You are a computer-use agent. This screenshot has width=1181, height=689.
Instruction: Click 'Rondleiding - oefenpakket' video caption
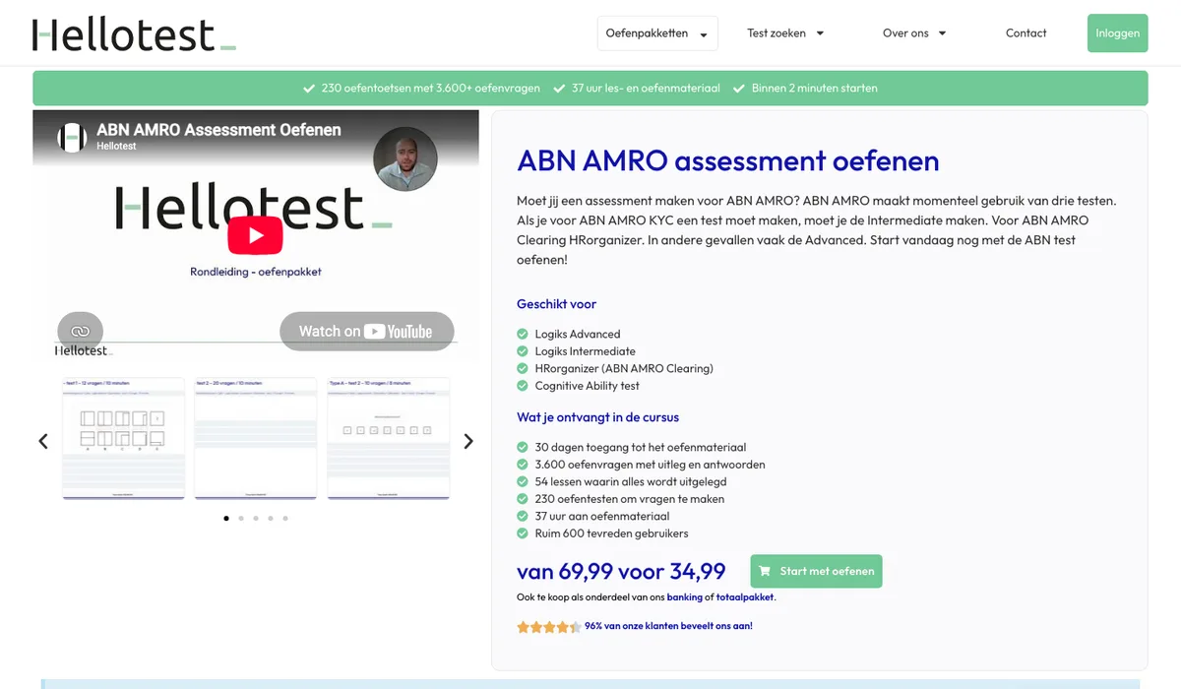tap(256, 272)
